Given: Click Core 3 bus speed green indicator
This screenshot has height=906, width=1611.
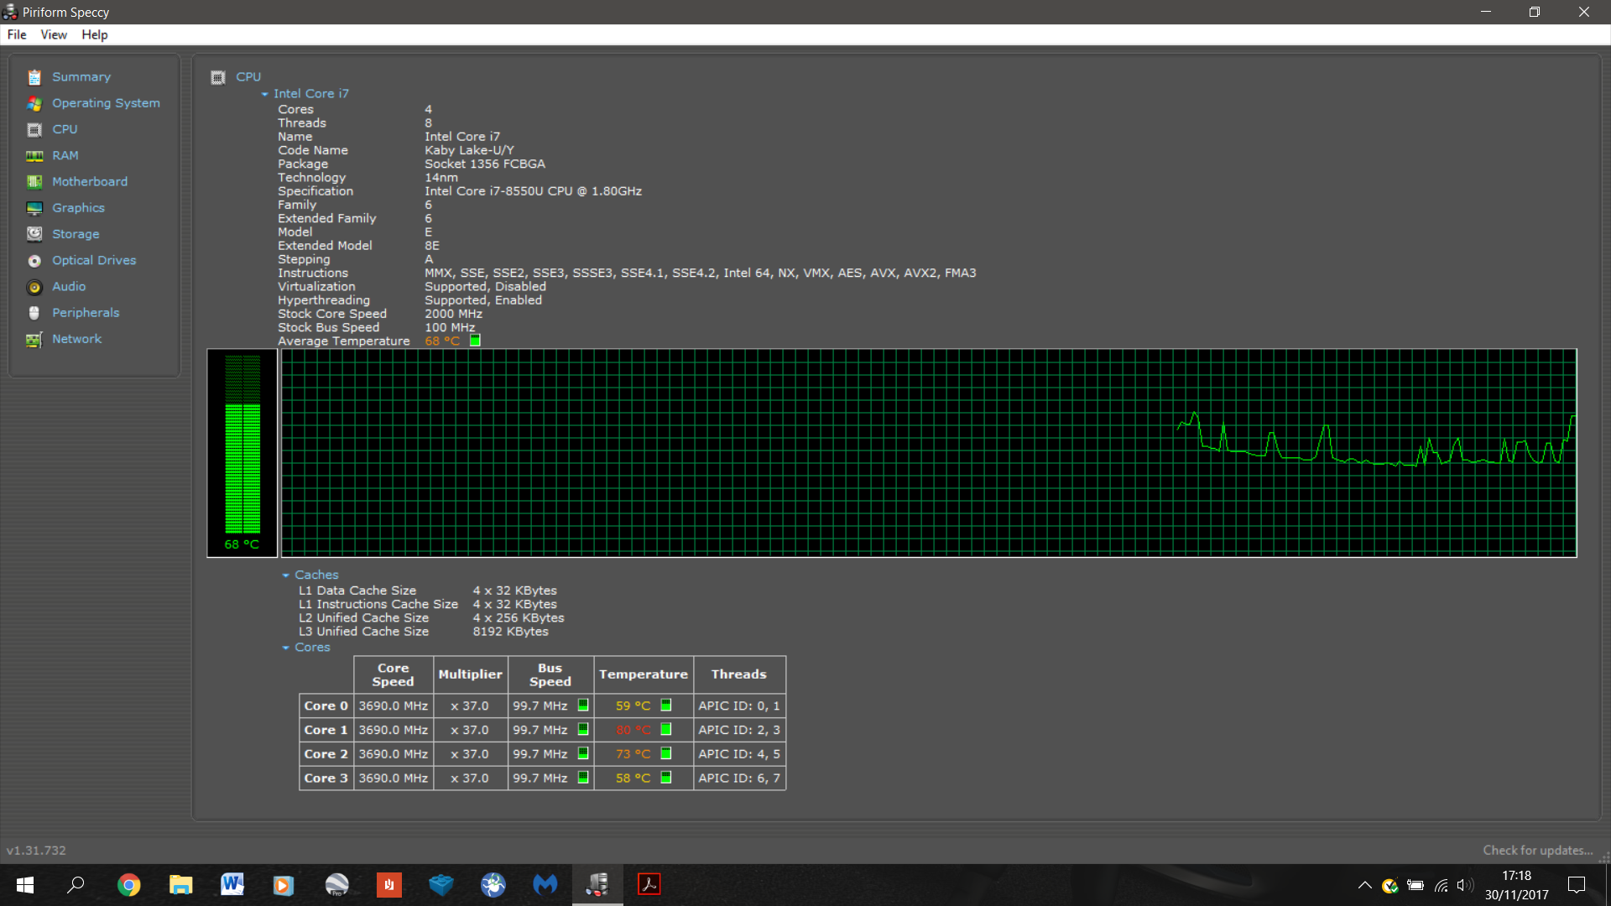Looking at the screenshot, I should click(583, 778).
